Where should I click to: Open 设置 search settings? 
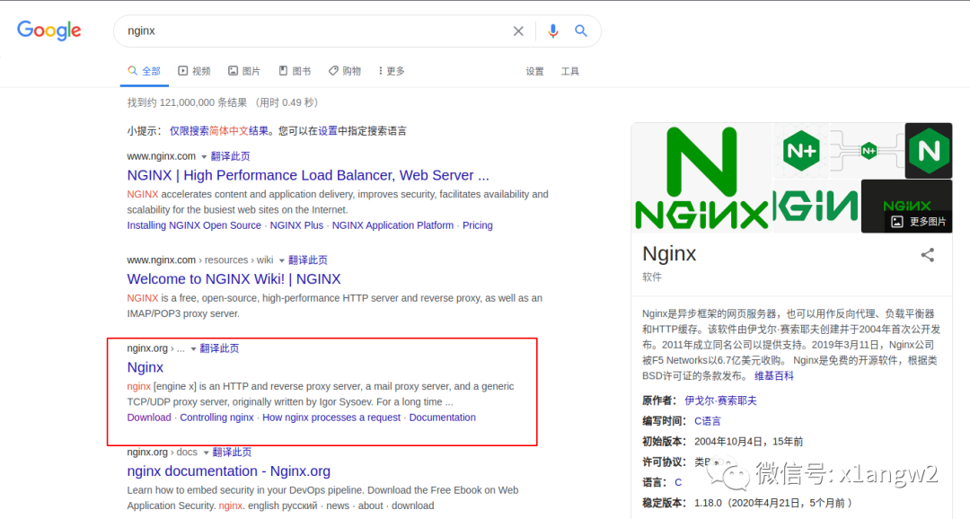(x=534, y=72)
